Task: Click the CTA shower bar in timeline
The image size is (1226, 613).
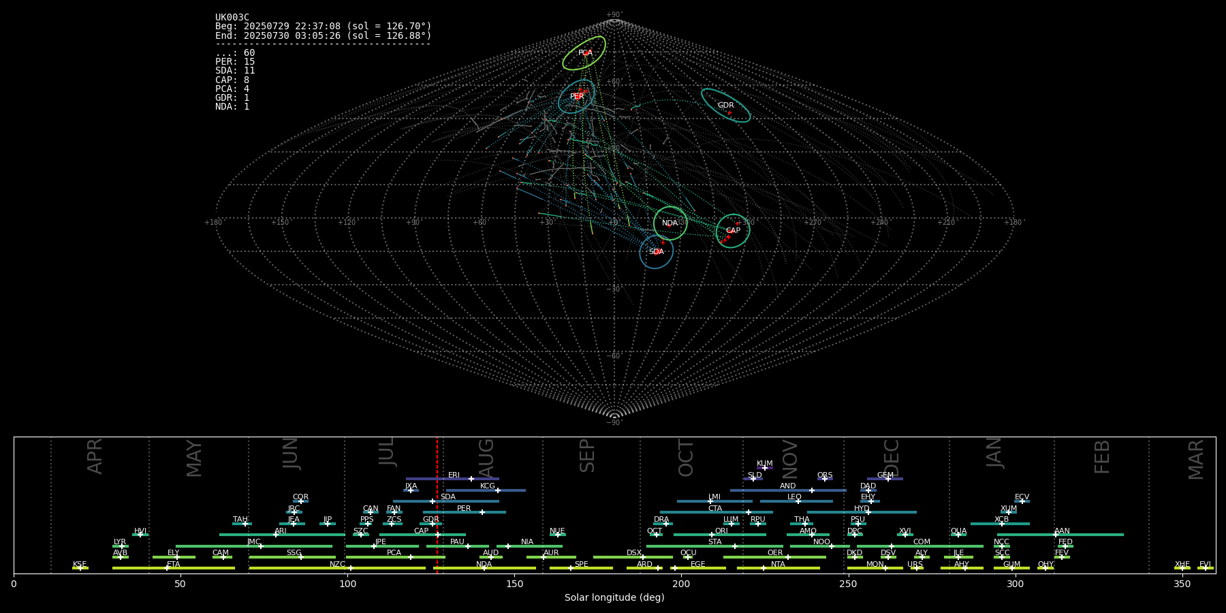Action: tap(717, 512)
